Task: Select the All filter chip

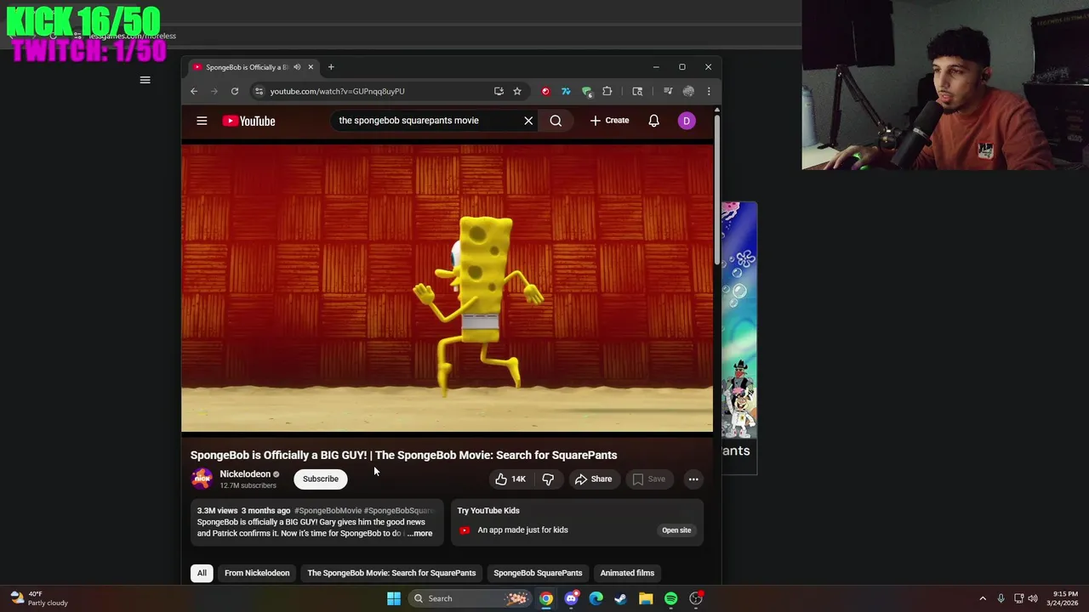Action: click(202, 573)
